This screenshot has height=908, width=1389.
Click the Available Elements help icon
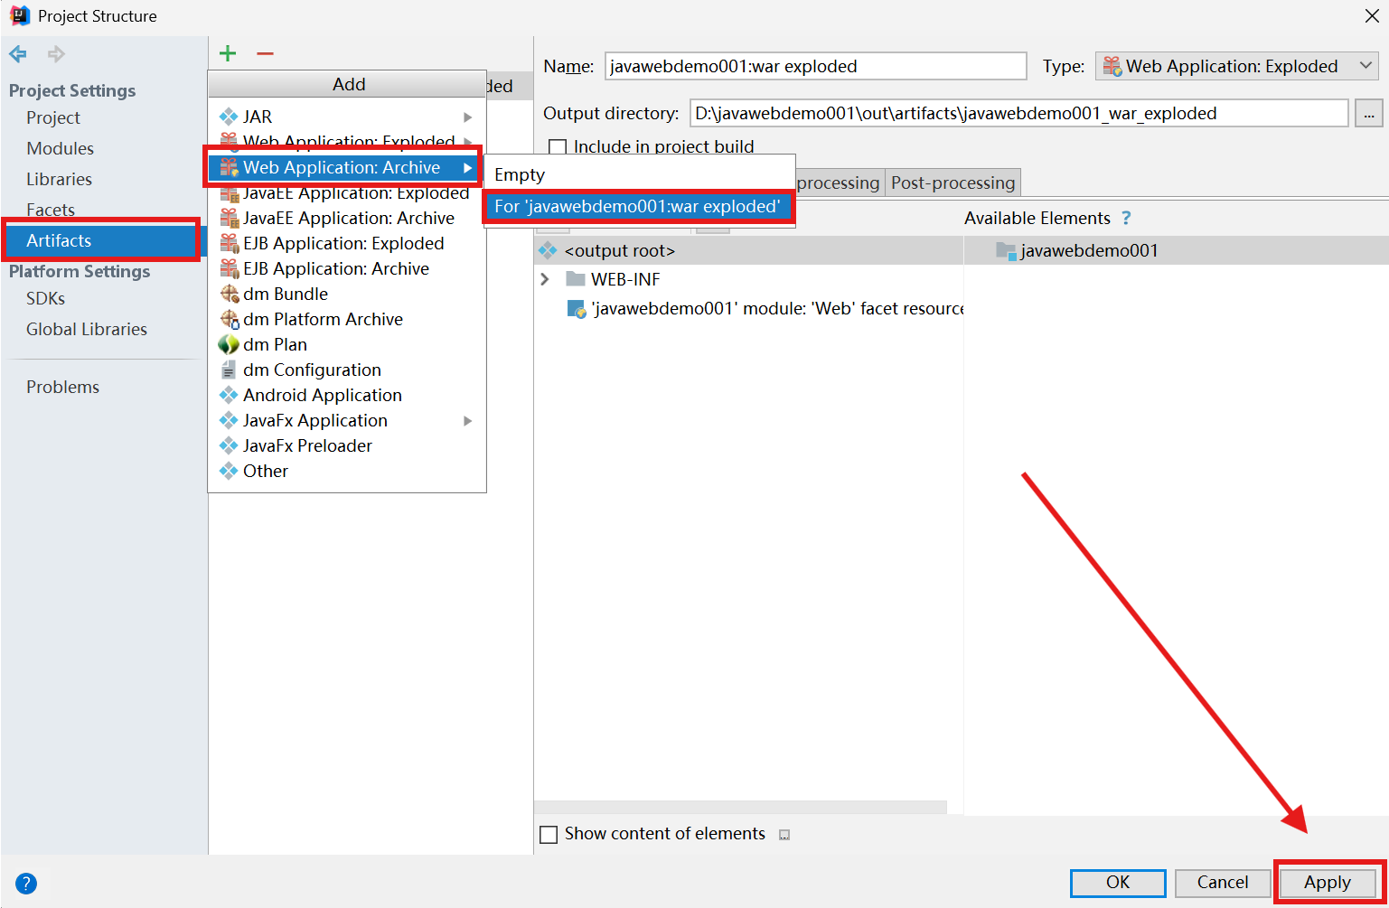(1126, 218)
